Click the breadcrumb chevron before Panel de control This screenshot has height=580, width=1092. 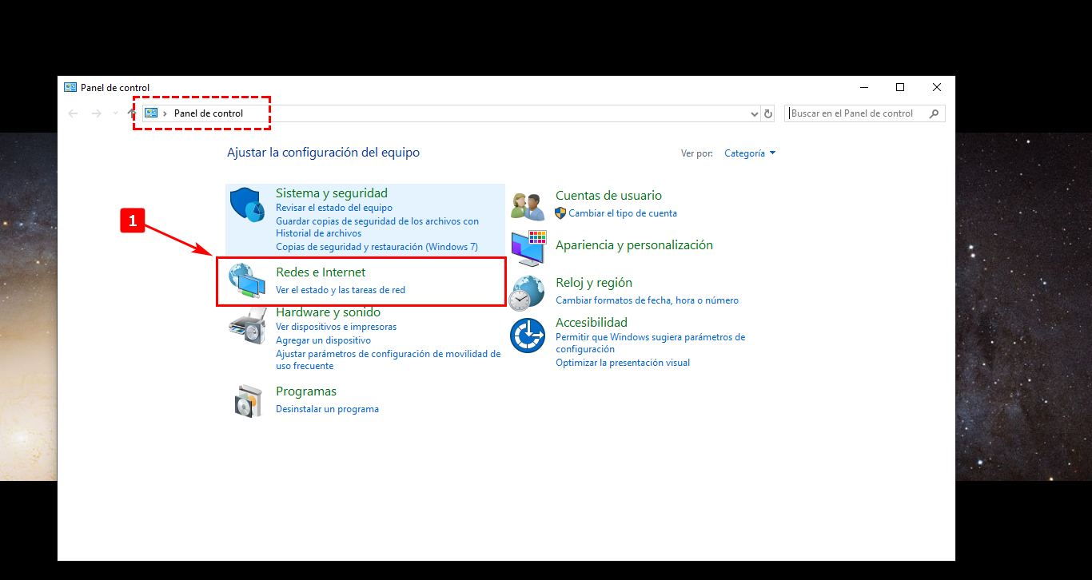(165, 113)
